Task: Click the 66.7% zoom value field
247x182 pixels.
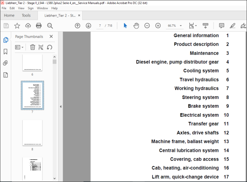Action: pos(172,26)
